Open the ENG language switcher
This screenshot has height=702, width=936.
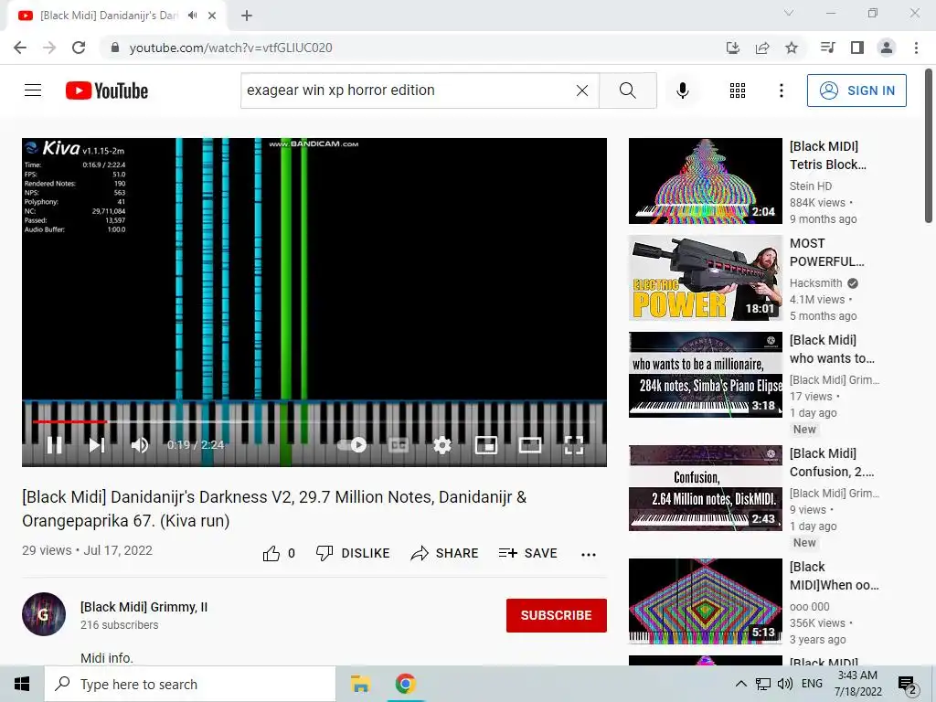812,684
